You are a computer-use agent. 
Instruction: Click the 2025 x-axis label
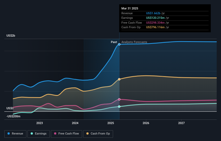click(x=111, y=123)
